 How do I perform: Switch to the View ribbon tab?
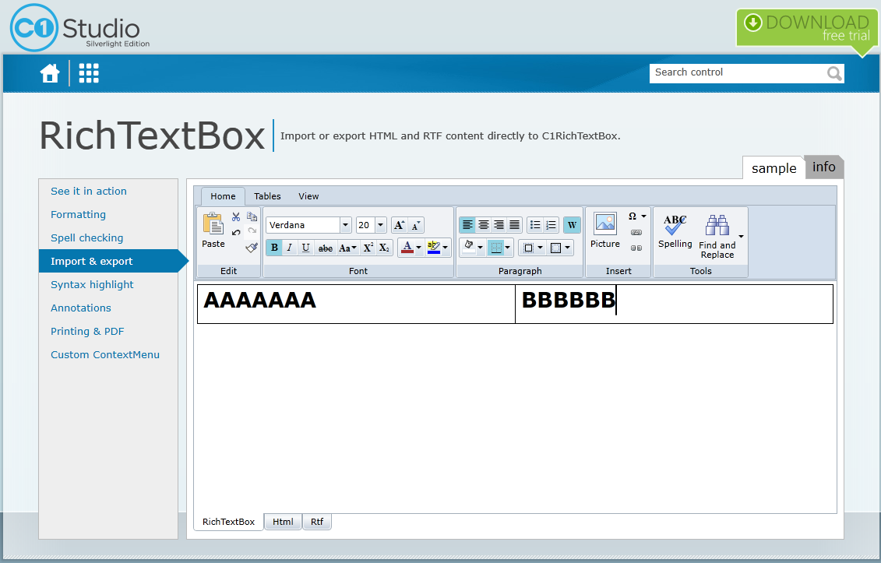click(308, 196)
